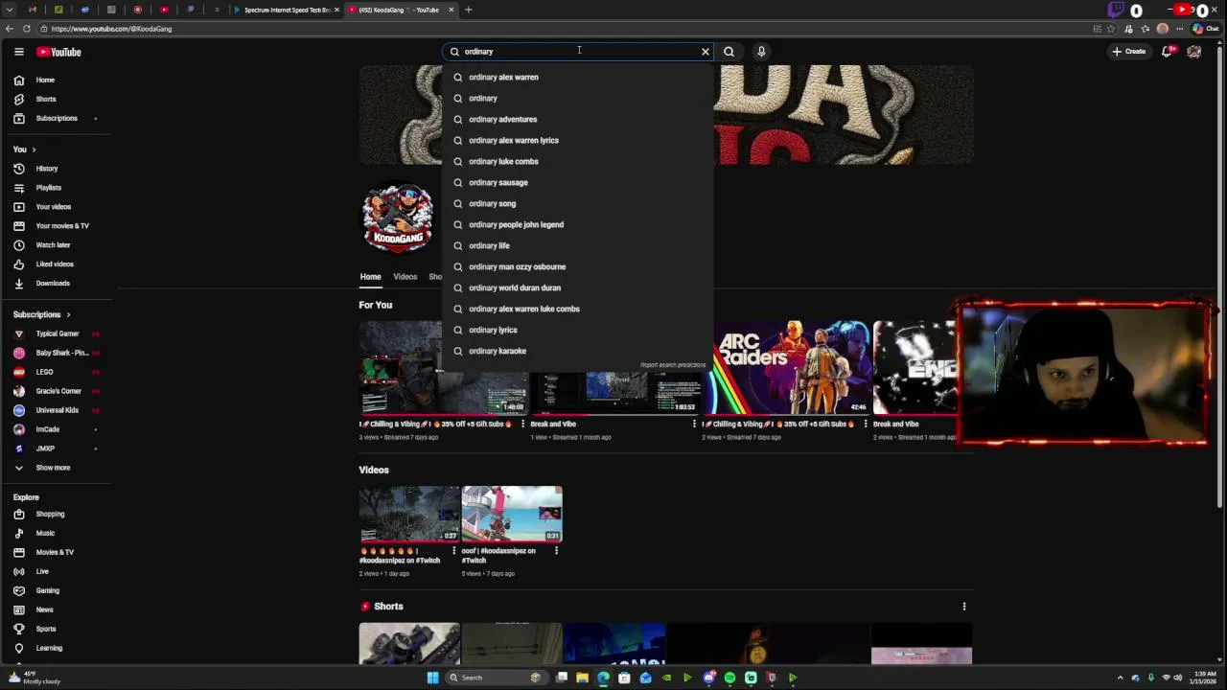The image size is (1227, 690).
Task: Click the YouTube logo
Action: [59, 52]
